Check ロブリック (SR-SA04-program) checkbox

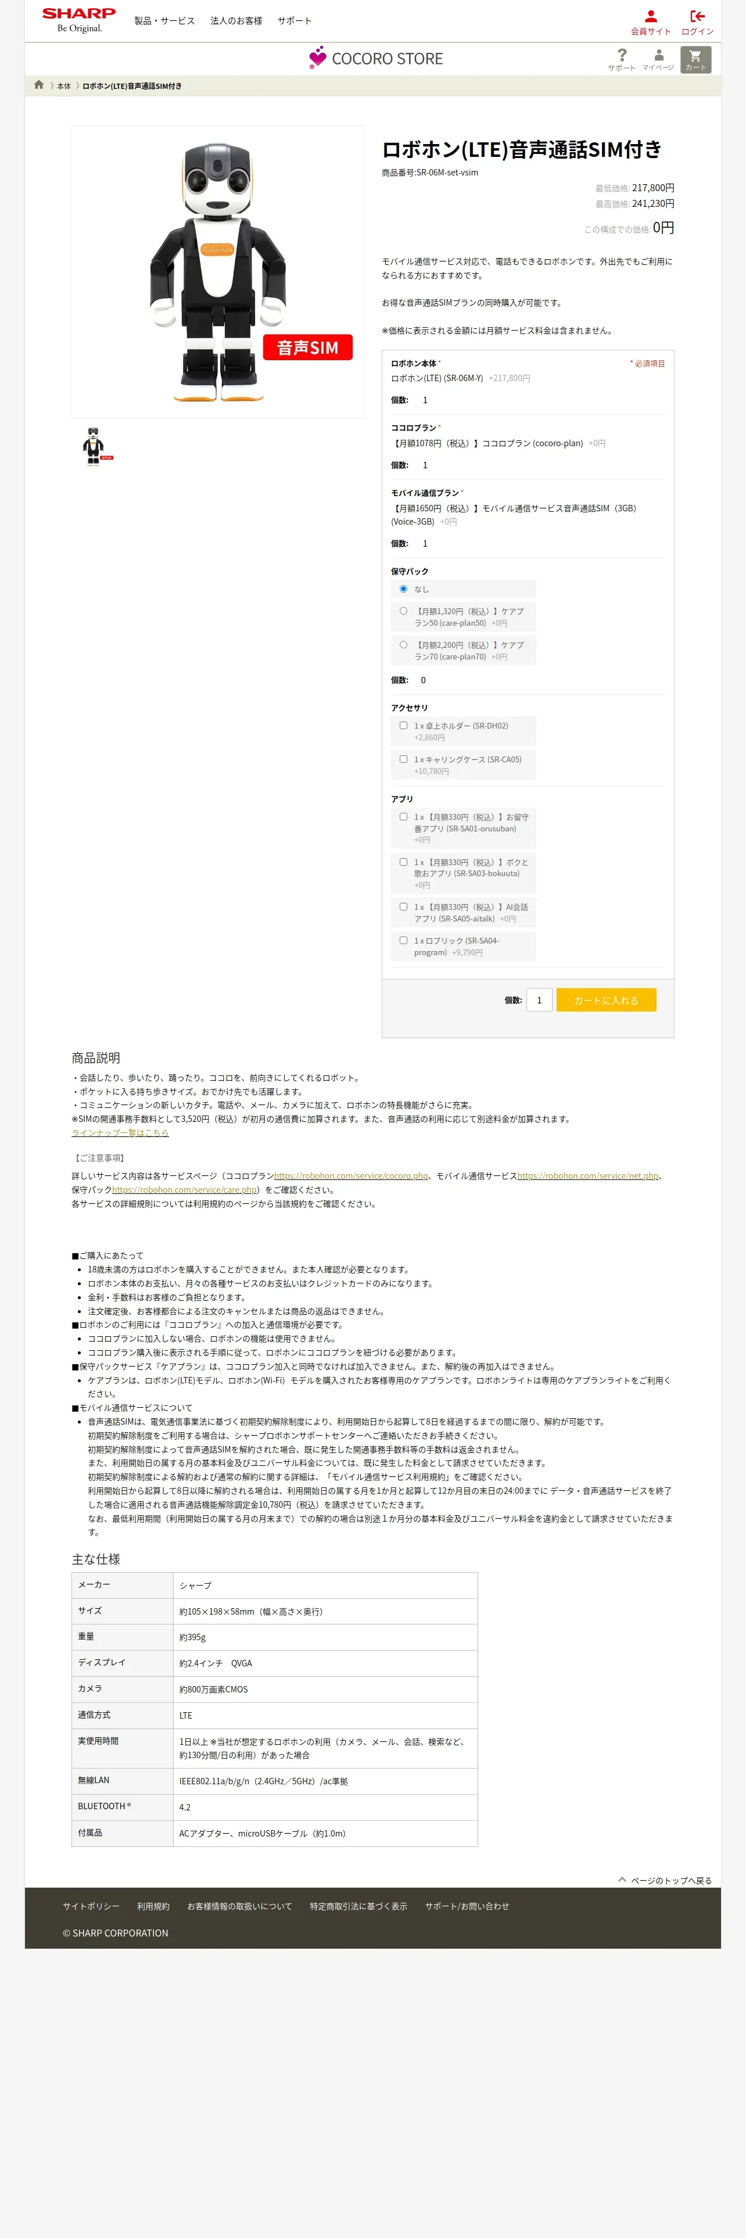pyautogui.click(x=403, y=940)
